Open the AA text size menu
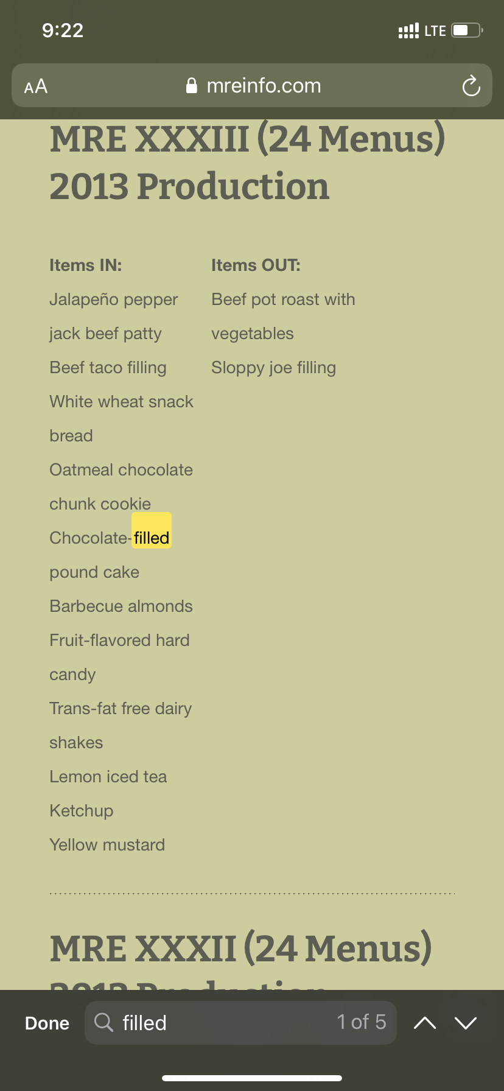 point(36,86)
